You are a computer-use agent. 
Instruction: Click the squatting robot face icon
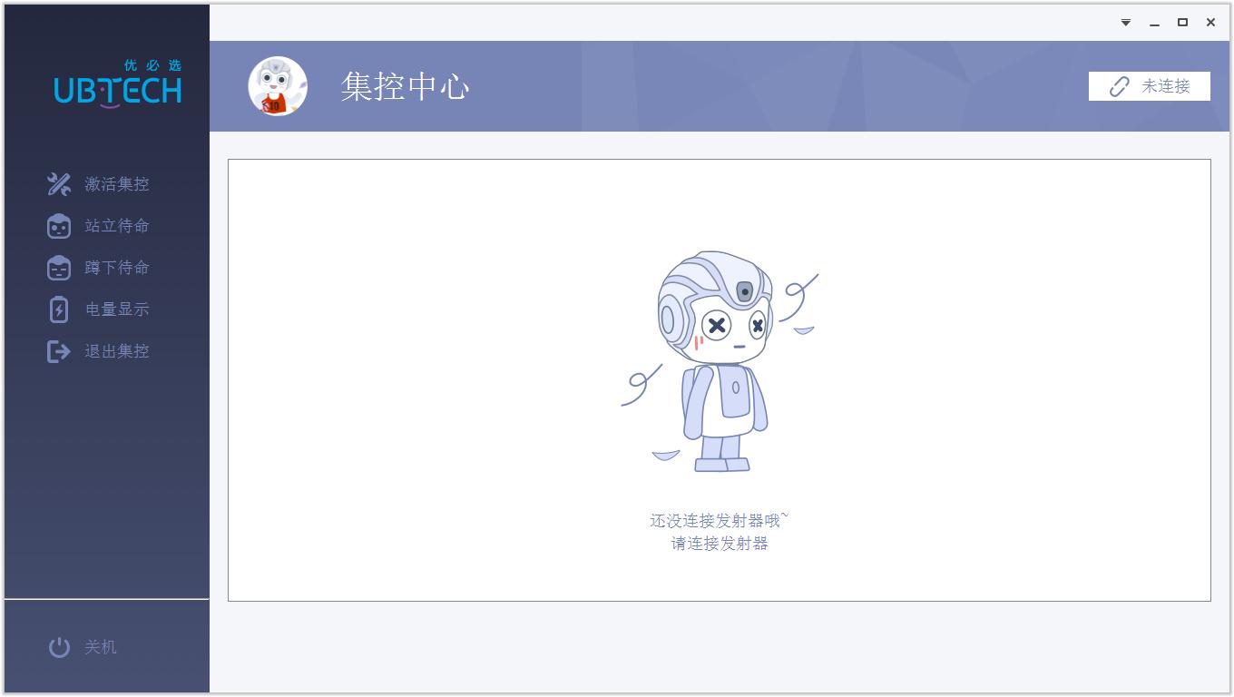59,268
